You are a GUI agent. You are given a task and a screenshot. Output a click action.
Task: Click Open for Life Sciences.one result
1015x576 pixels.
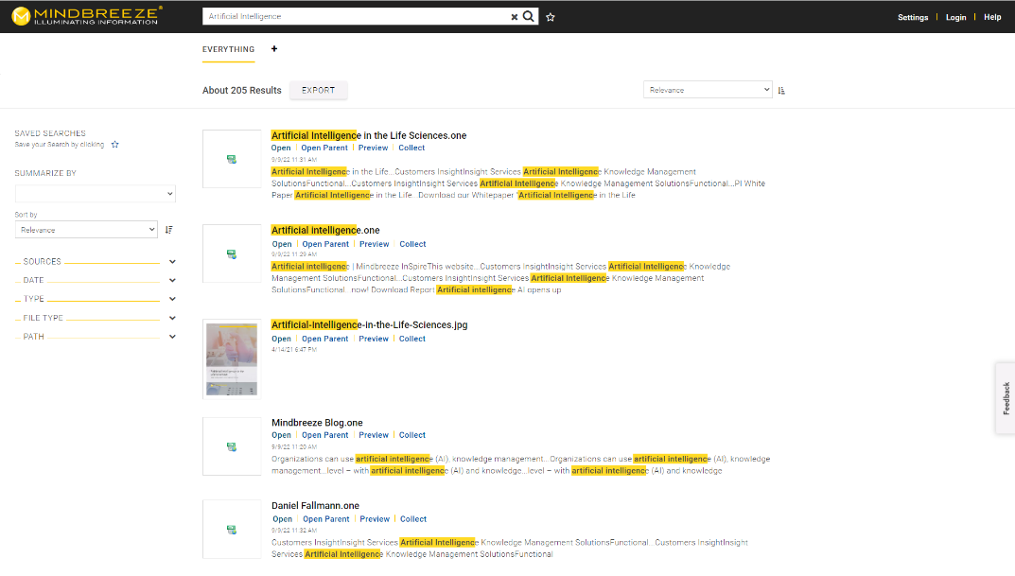[x=281, y=148]
